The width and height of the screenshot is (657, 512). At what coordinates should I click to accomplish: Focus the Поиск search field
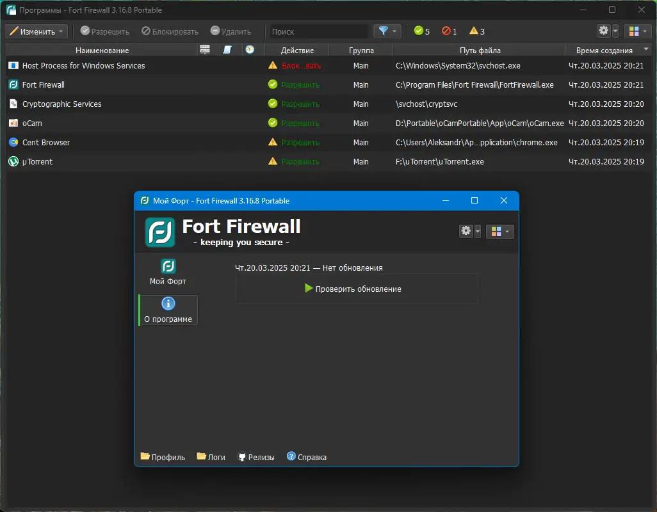(320, 31)
